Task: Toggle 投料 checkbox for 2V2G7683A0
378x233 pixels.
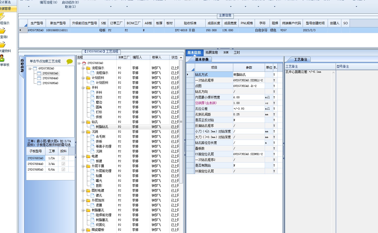Action: (x=63, y=158)
